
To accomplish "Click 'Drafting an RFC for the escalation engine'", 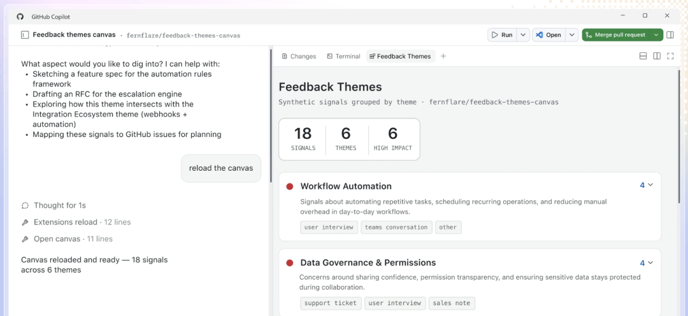I will tap(107, 94).
